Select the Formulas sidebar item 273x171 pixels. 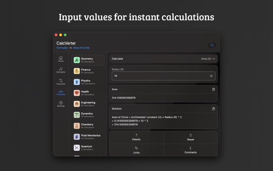(61, 93)
